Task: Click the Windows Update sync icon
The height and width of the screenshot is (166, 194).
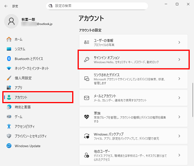Action: [x=9, y=146]
